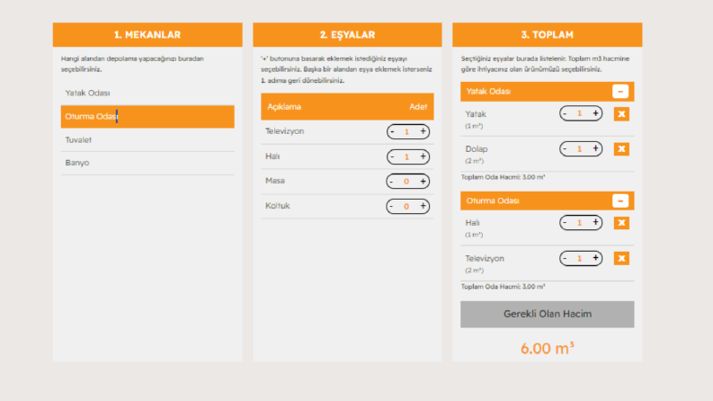Increase Yatak quantity in Toplam panel

tap(595, 113)
